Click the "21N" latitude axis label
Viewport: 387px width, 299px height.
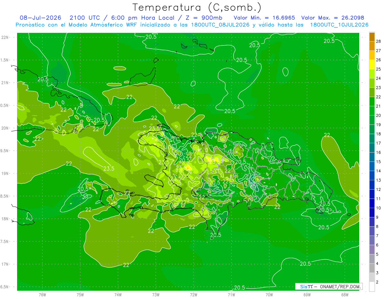coord(5,83)
